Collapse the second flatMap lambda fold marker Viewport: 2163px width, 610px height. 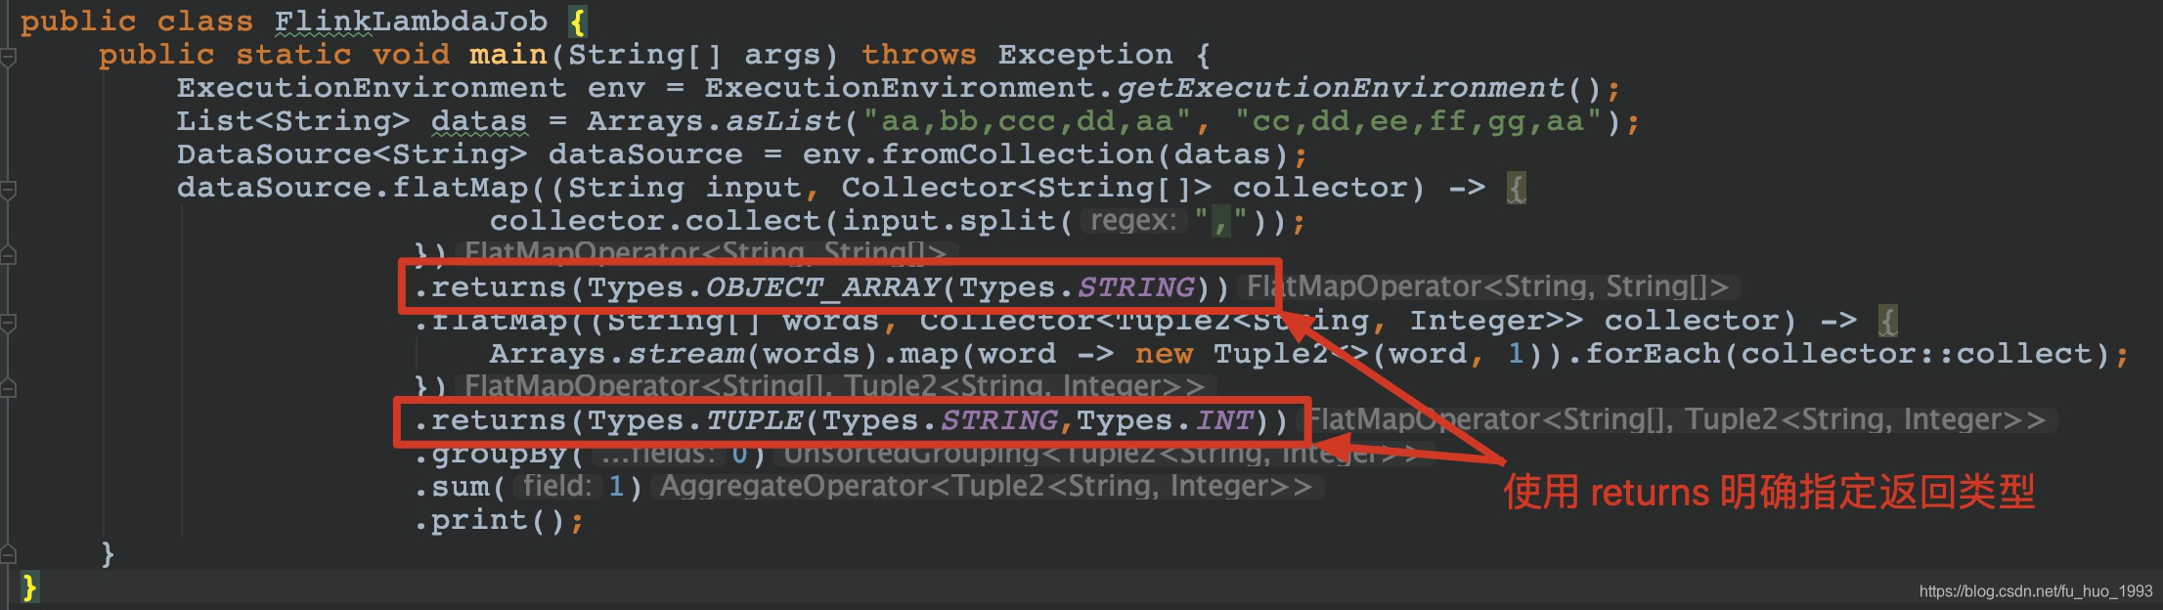8,324
